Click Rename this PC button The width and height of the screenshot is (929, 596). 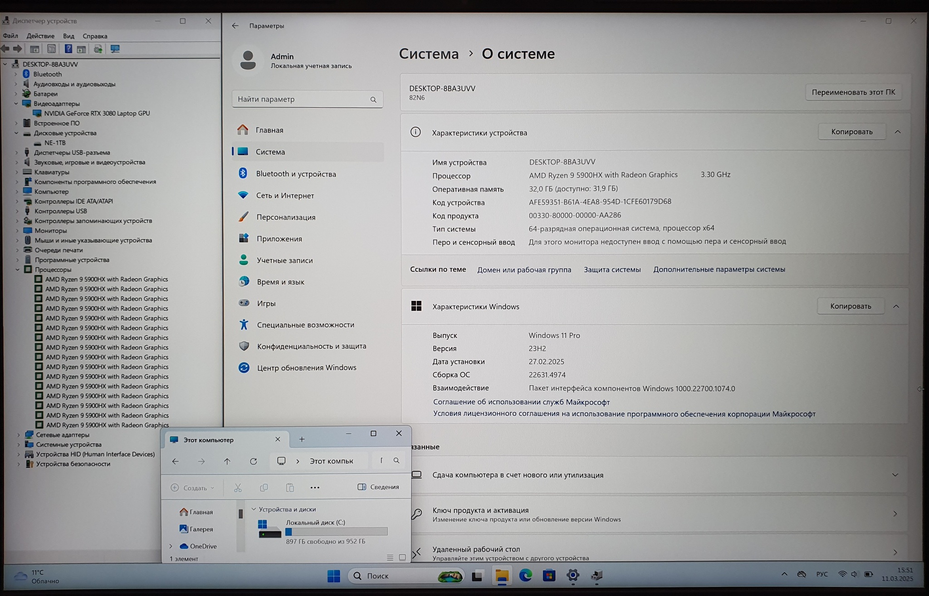[x=853, y=92]
